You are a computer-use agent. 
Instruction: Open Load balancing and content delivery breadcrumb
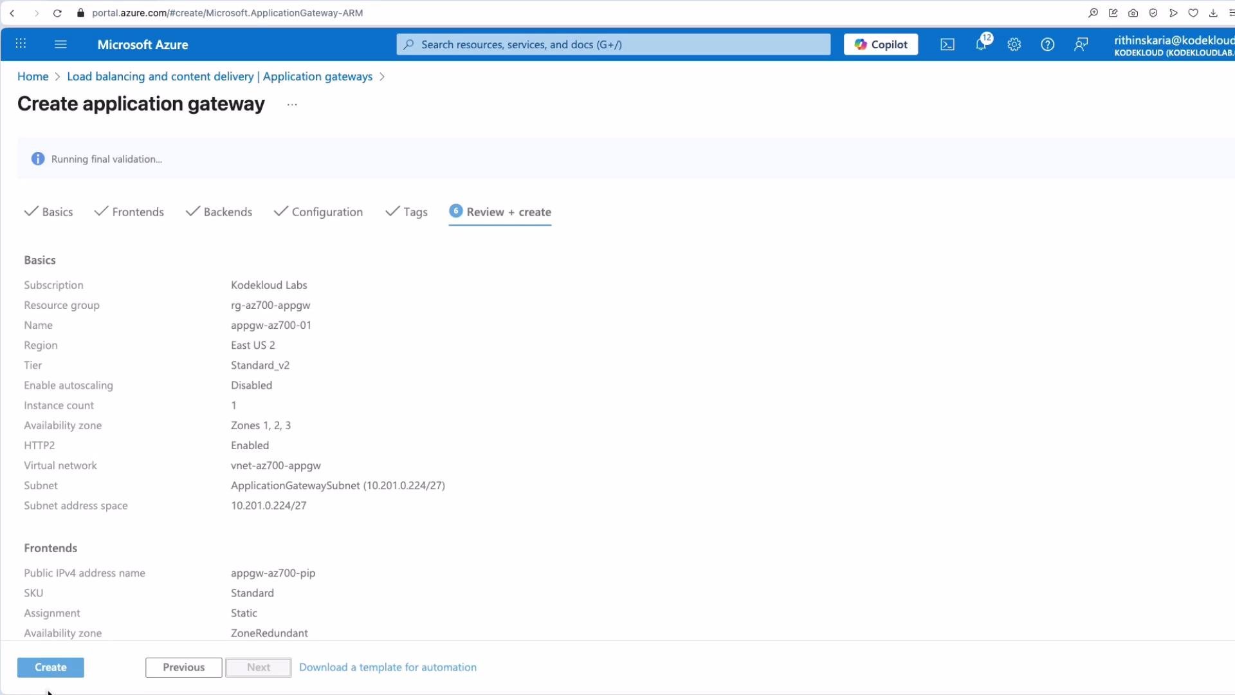[219, 76]
